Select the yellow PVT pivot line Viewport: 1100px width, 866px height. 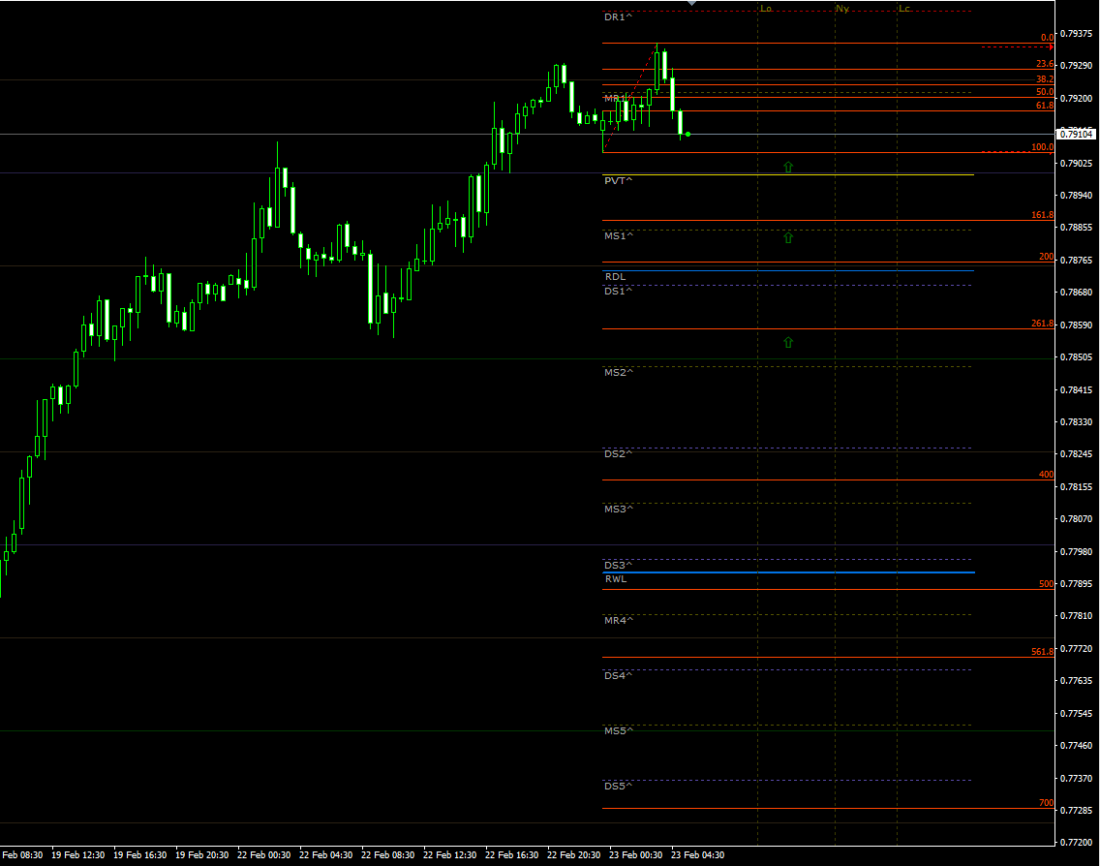click(788, 174)
